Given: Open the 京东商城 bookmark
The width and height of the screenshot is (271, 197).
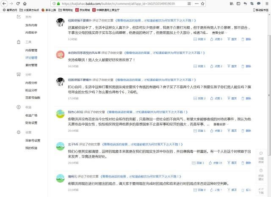Looking at the screenshot, I should click(x=88, y=9).
